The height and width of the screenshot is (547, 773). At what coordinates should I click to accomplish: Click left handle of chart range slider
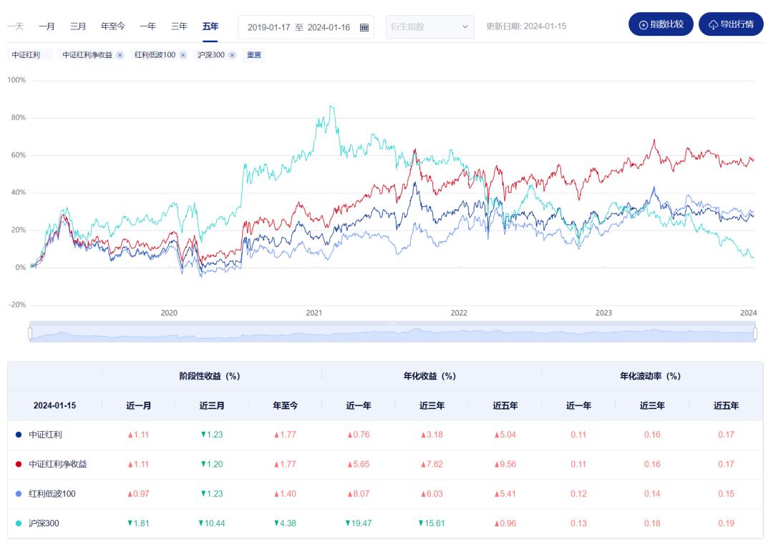click(30, 333)
